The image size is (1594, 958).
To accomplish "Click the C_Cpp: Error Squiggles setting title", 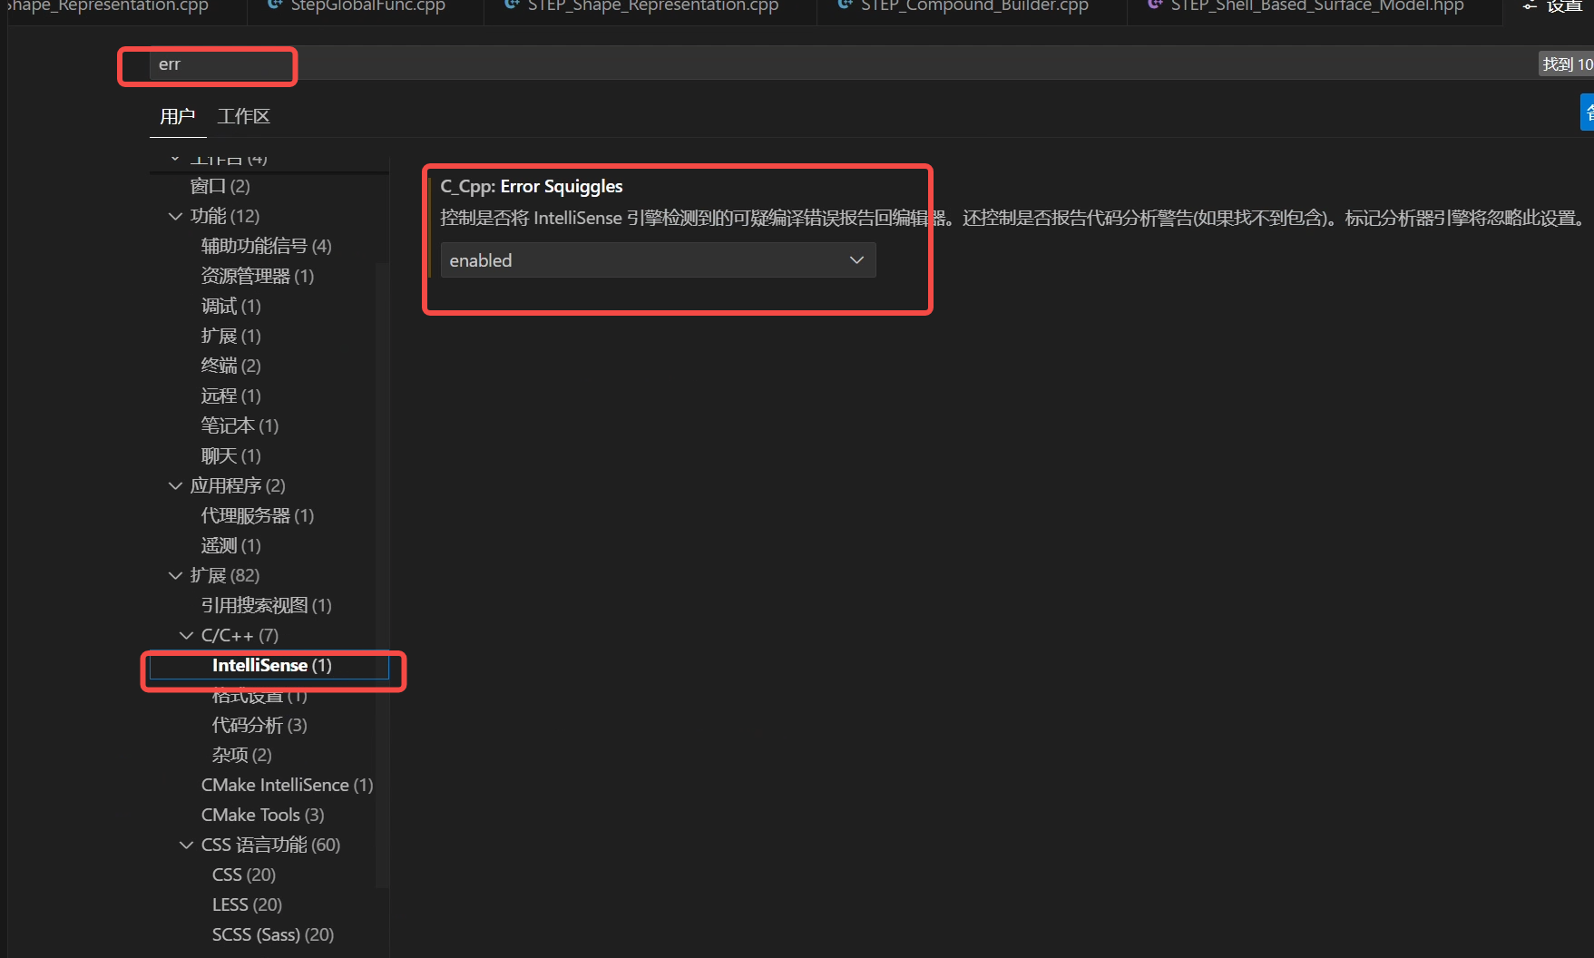I will click(532, 186).
